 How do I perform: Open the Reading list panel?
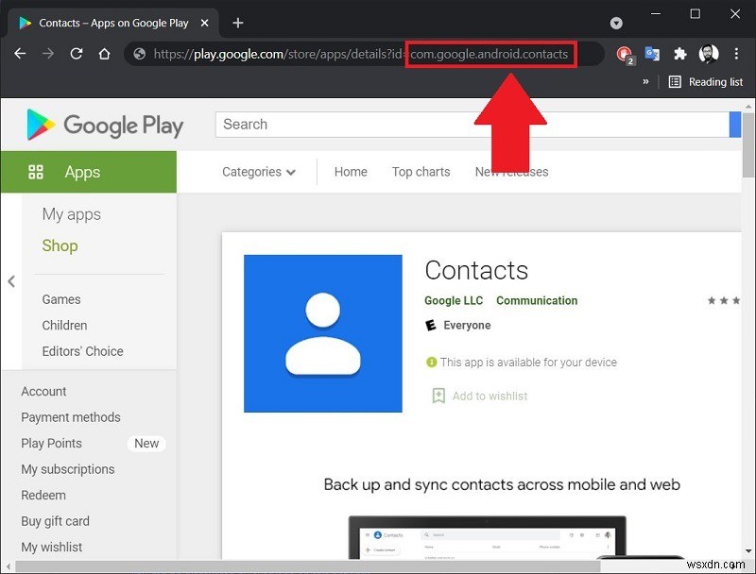[705, 81]
